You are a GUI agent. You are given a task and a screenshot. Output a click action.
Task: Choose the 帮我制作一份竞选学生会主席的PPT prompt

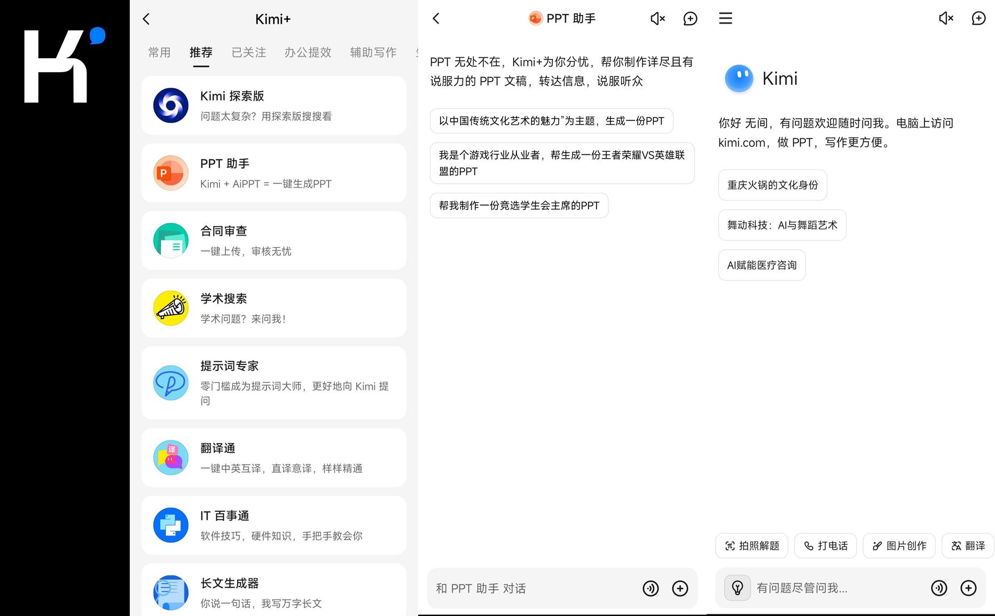(519, 206)
